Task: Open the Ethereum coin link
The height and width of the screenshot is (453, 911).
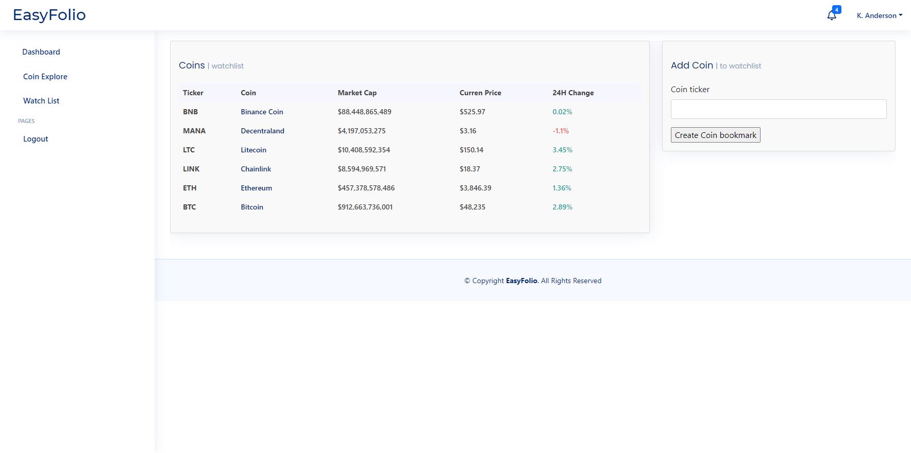Action: click(256, 188)
